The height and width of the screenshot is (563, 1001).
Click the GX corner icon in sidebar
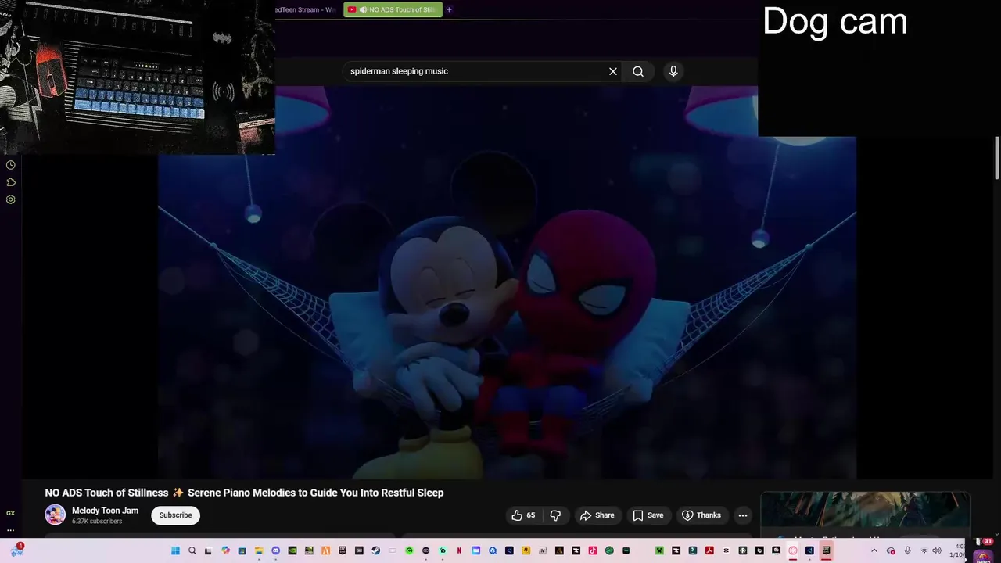tap(10, 514)
